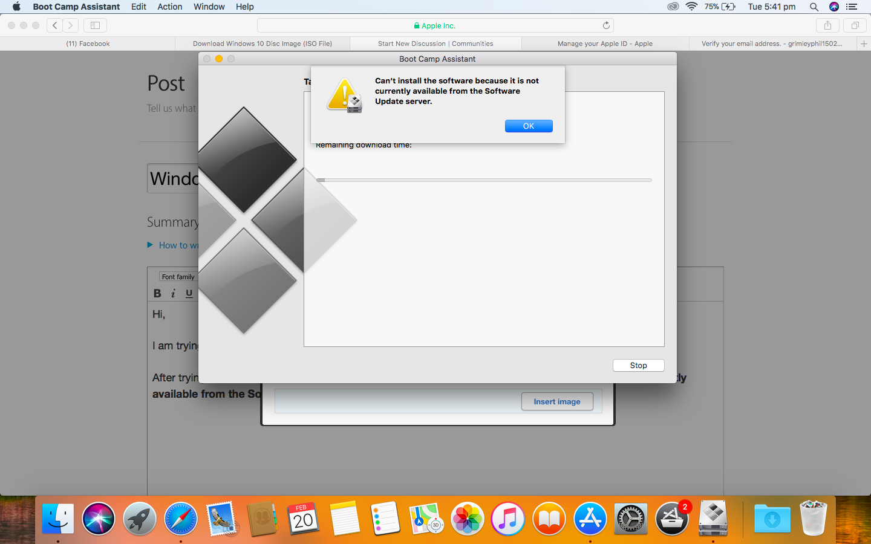Launch Siri from the dock
The height and width of the screenshot is (544, 871).
tap(99, 519)
